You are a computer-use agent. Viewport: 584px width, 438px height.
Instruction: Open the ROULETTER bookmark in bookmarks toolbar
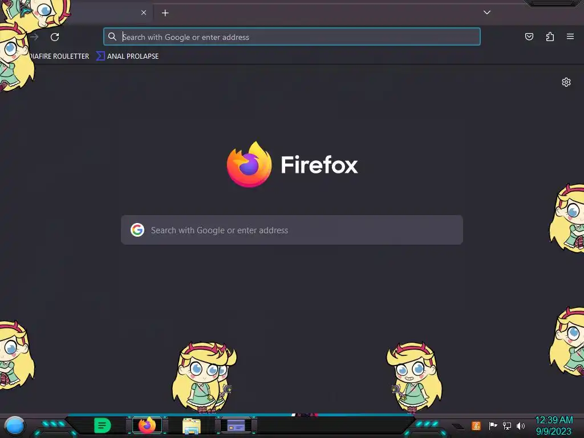(x=59, y=56)
